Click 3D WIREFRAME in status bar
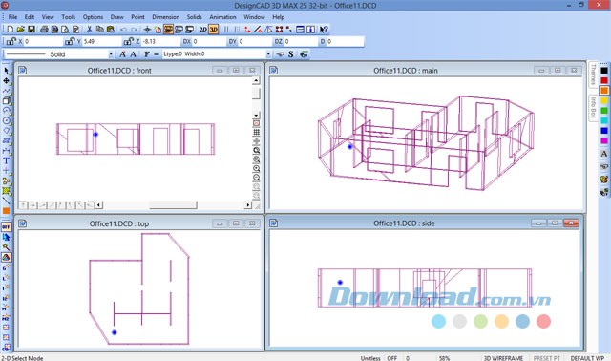This screenshot has width=611, height=361. point(503,358)
